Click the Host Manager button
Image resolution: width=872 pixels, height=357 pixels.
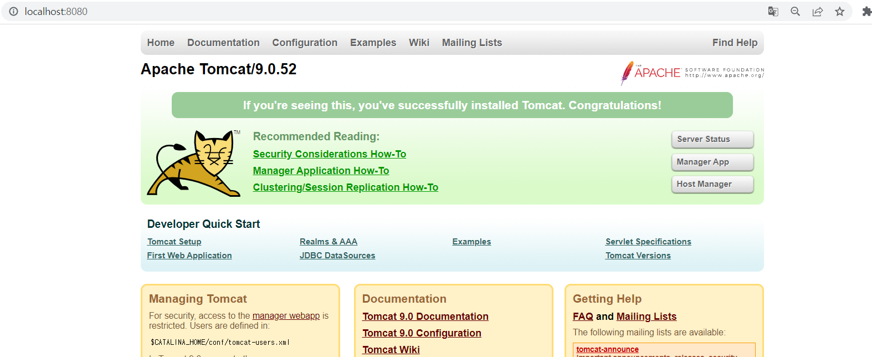712,184
